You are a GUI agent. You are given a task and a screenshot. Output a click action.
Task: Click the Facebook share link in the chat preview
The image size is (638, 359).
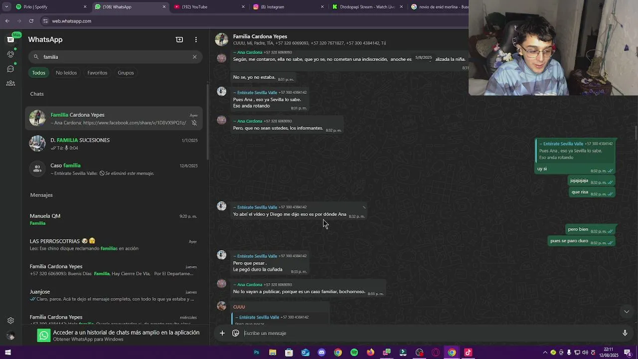click(x=135, y=123)
